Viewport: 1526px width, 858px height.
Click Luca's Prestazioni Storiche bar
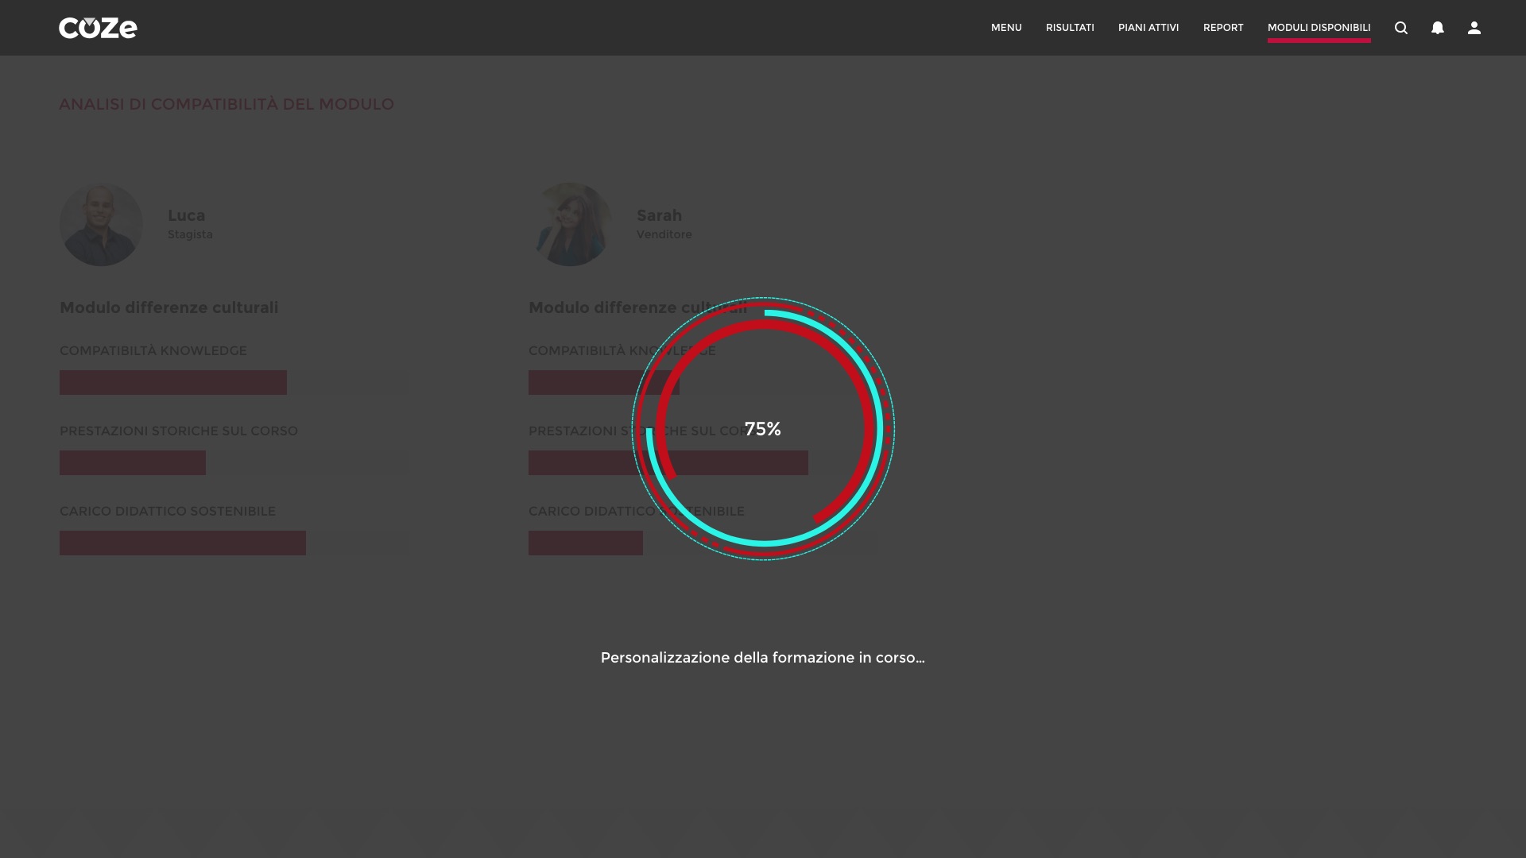pyautogui.click(x=133, y=463)
